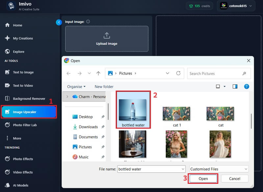
Task: Open the Organise menu
Action: (x=76, y=87)
